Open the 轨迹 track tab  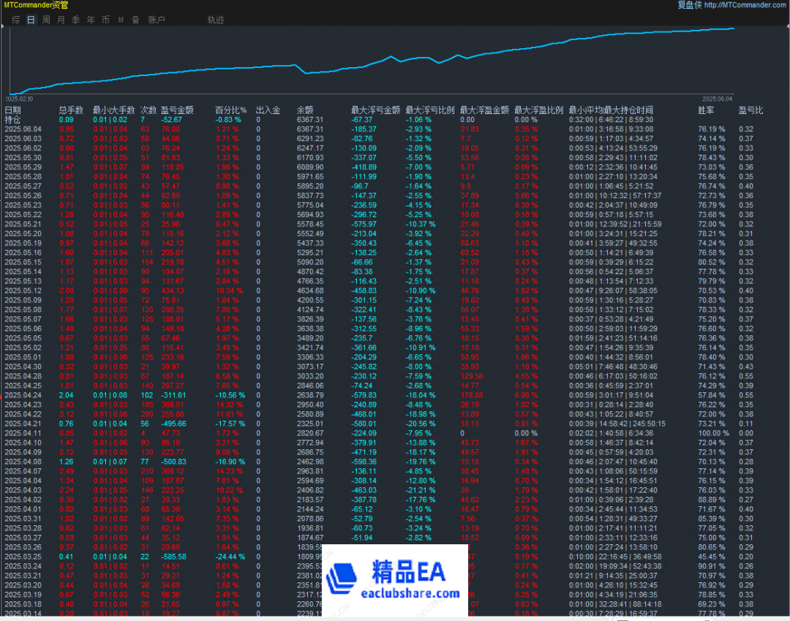click(216, 20)
